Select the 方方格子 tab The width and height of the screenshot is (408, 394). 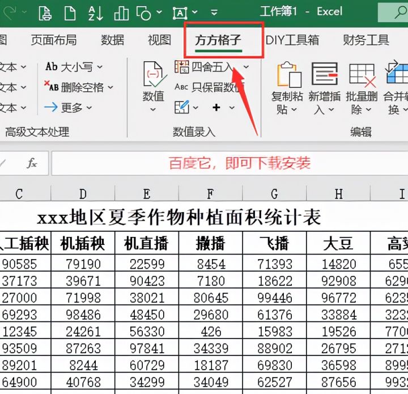(218, 40)
